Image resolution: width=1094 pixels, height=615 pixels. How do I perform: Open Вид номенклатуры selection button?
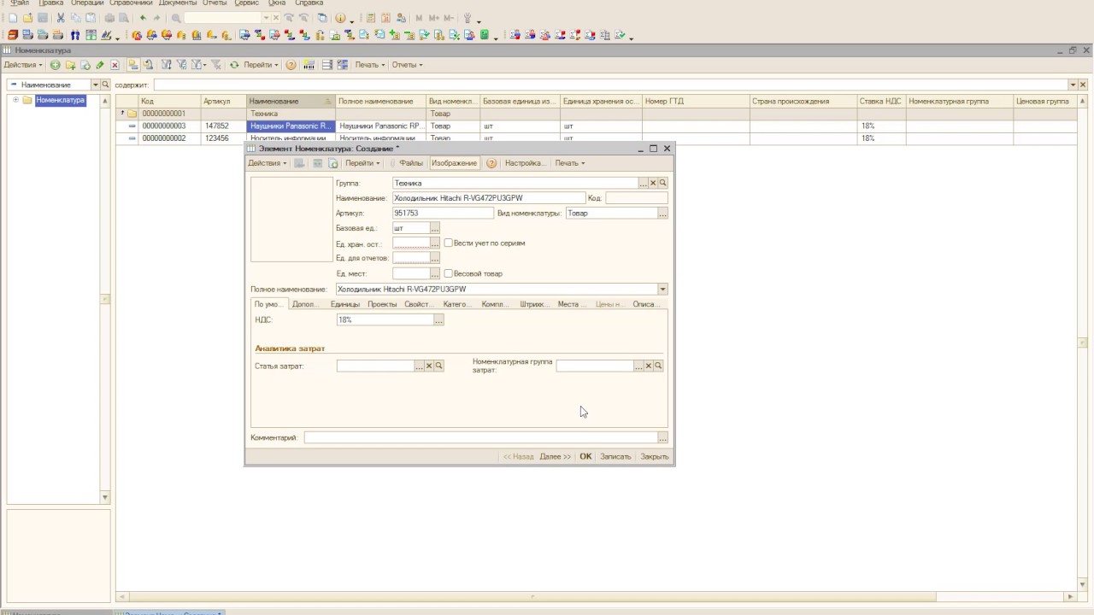click(x=662, y=214)
